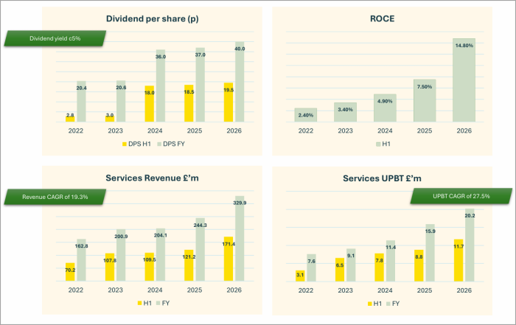The width and height of the screenshot is (516, 325).
Task: Select the 3.40% ROCE bar for 2023
Action: coord(345,113)
